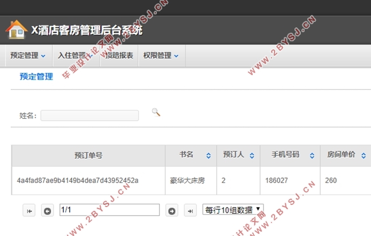Open the 入住管理 dropdown menu
Viewport: 371px width, 236px height.
click(75, 56)
